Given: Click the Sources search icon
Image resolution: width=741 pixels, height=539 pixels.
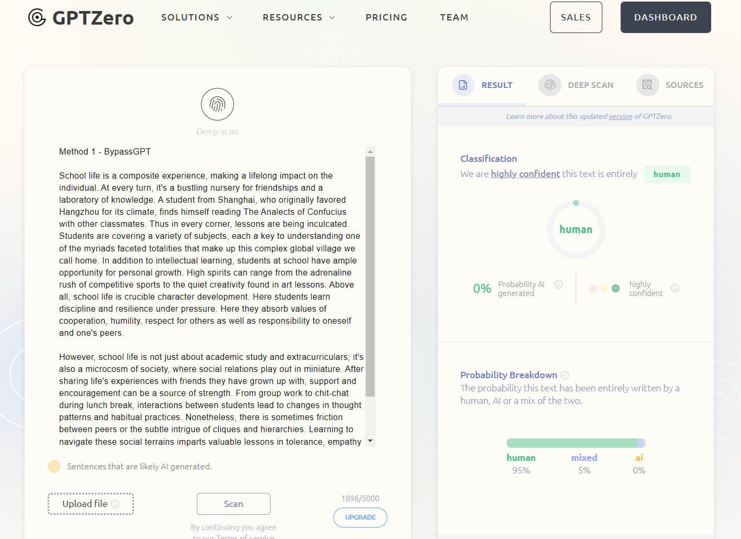Looking at the screenshot, I should [647, 85].
